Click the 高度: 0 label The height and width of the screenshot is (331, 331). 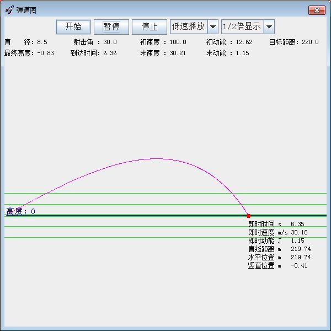pos(21,211)
